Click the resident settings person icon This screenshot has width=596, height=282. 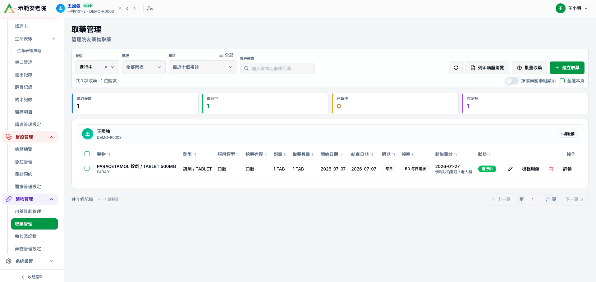(x=150, y=8)
